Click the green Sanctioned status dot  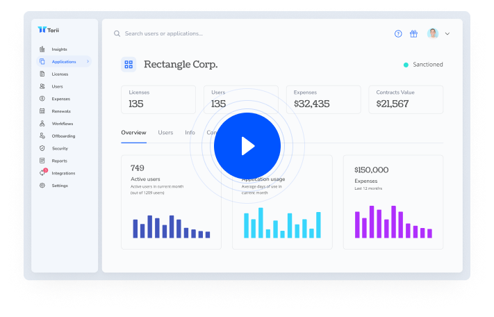pyautogui.click(x=406, y=65)
